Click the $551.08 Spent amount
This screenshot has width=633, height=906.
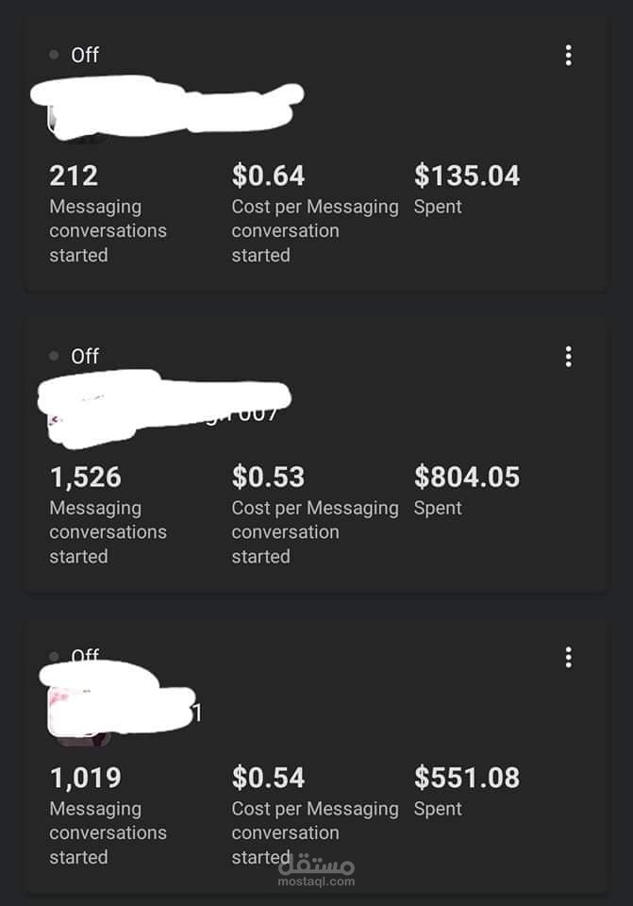[x=467, y=778]
